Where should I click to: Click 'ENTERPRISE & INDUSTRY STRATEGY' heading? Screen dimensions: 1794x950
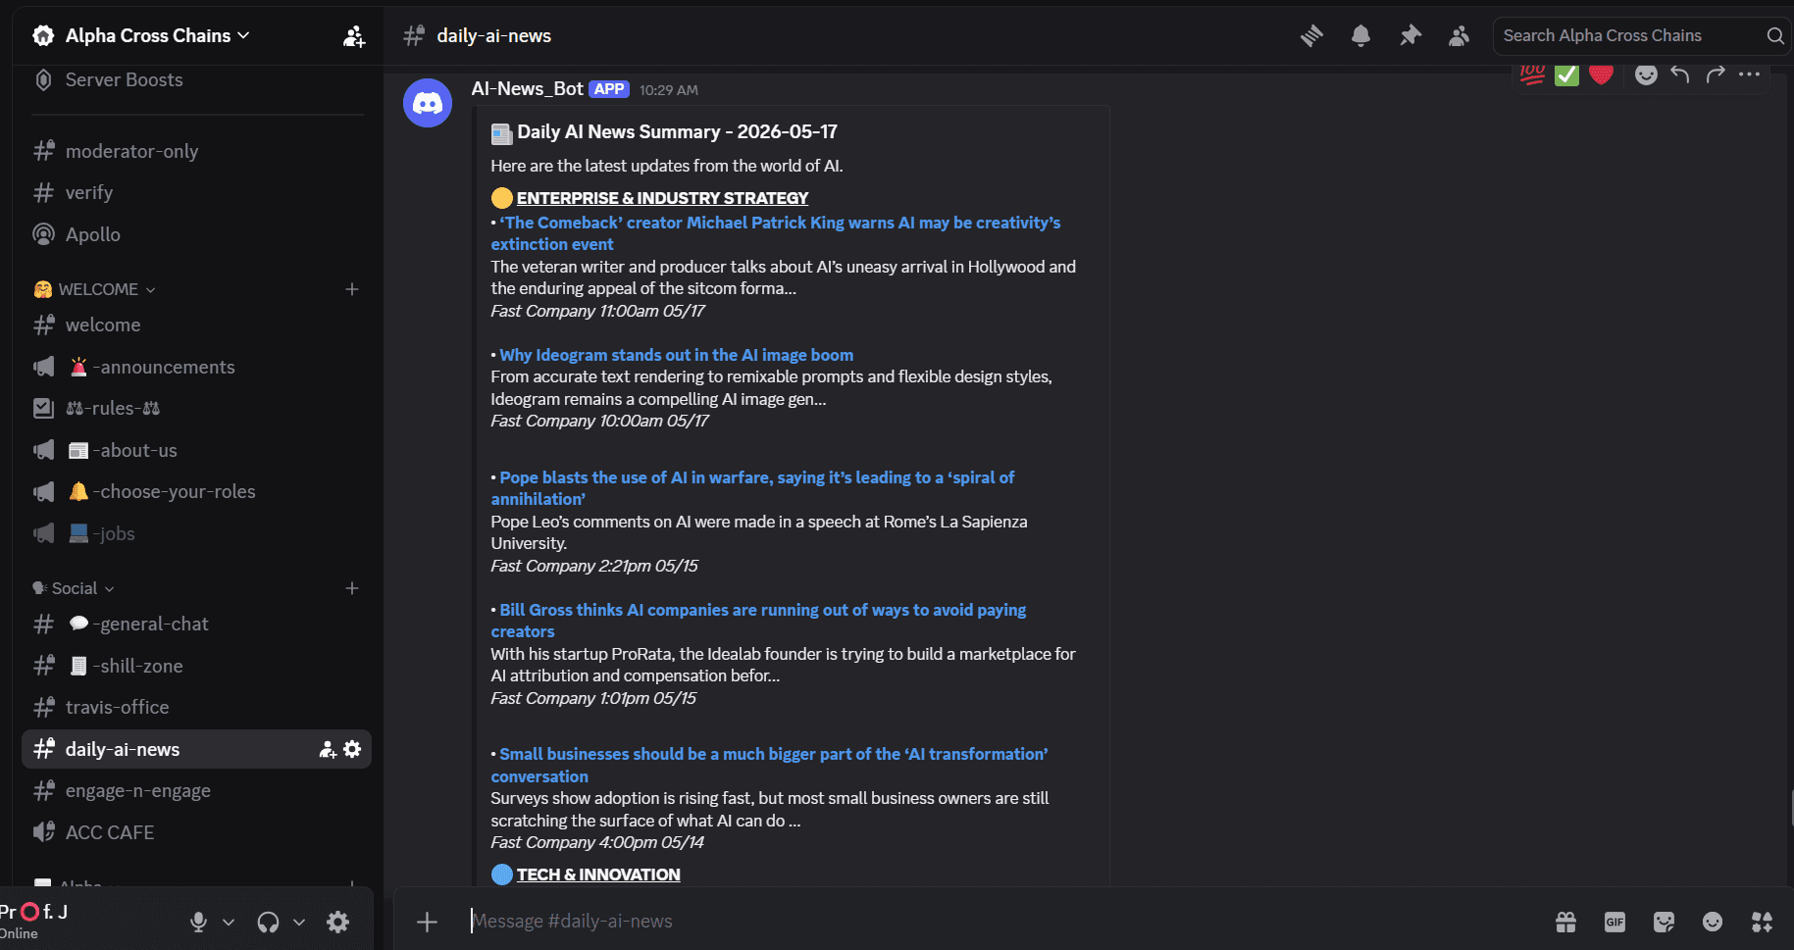click(x=662, y=198)
